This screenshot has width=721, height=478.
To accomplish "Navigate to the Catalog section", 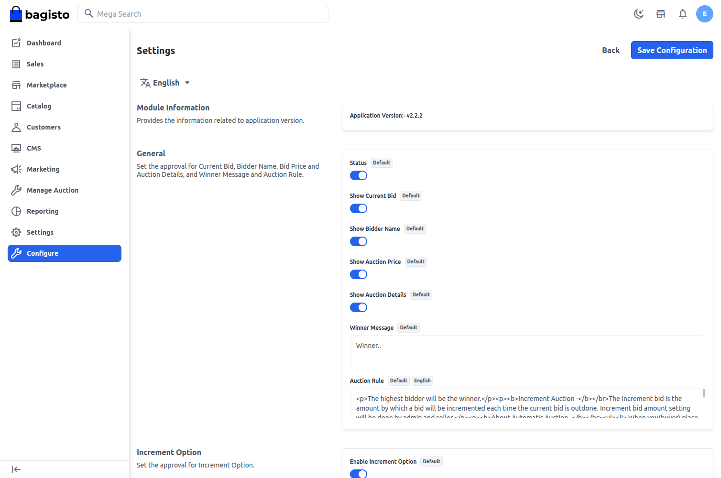I will [39, 106].
